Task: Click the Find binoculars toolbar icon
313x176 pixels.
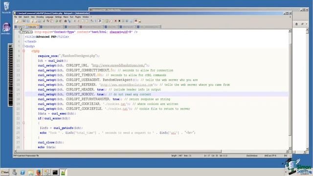Action: click(65, 21)
